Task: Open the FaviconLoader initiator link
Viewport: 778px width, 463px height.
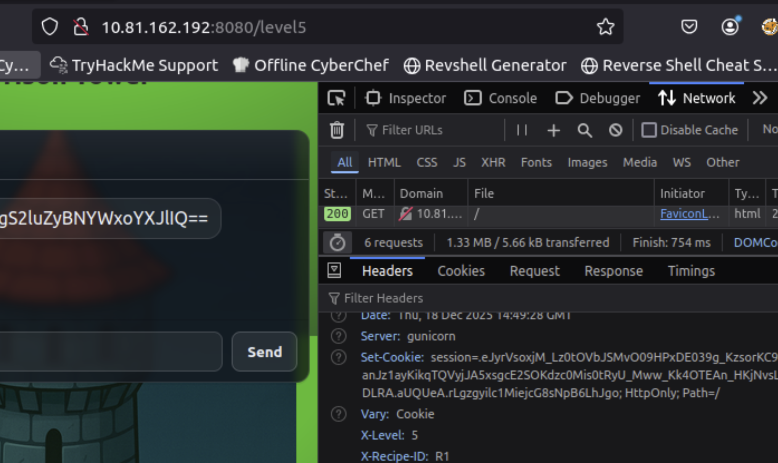Action: pyautogui.click(x=689, y=214)
